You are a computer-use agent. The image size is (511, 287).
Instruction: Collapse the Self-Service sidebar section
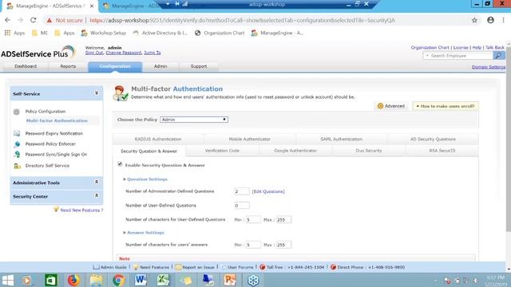[x=97, y=93]
